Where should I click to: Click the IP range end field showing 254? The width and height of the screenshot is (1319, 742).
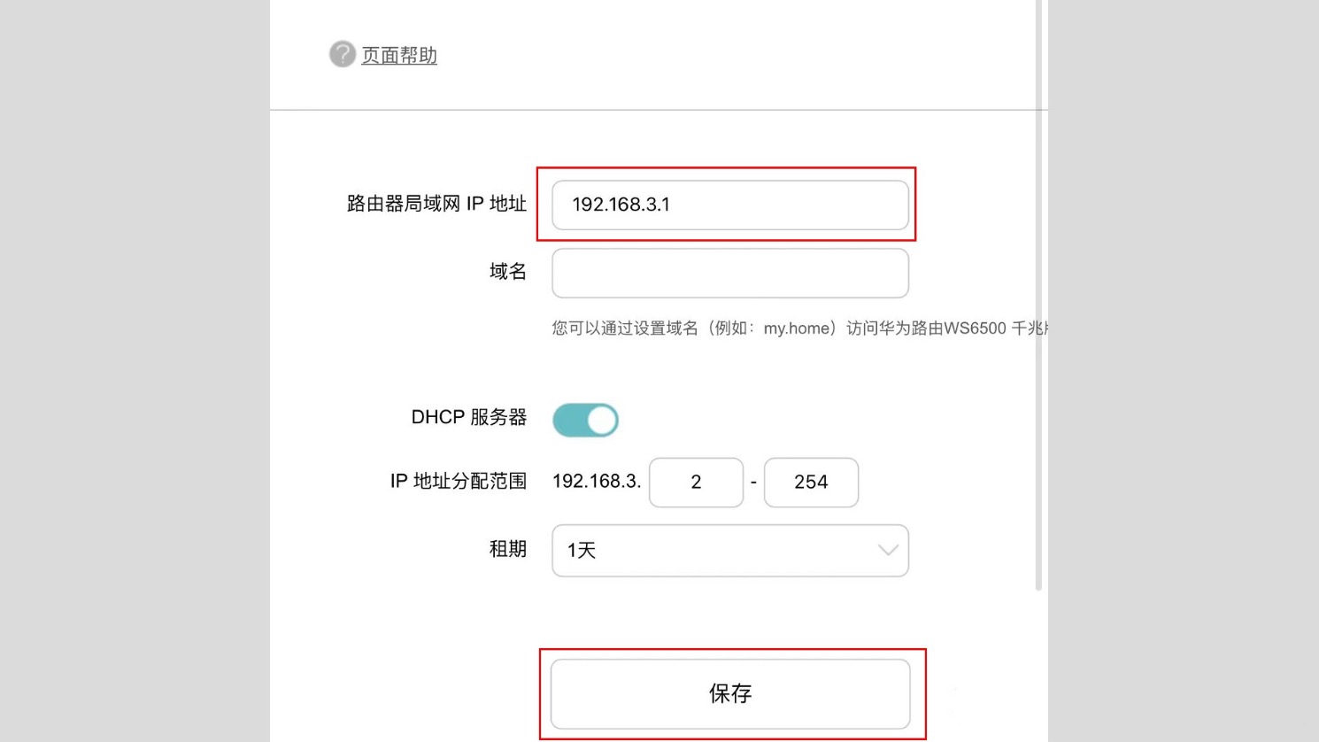pyautogui.click(x=811, y=482)
